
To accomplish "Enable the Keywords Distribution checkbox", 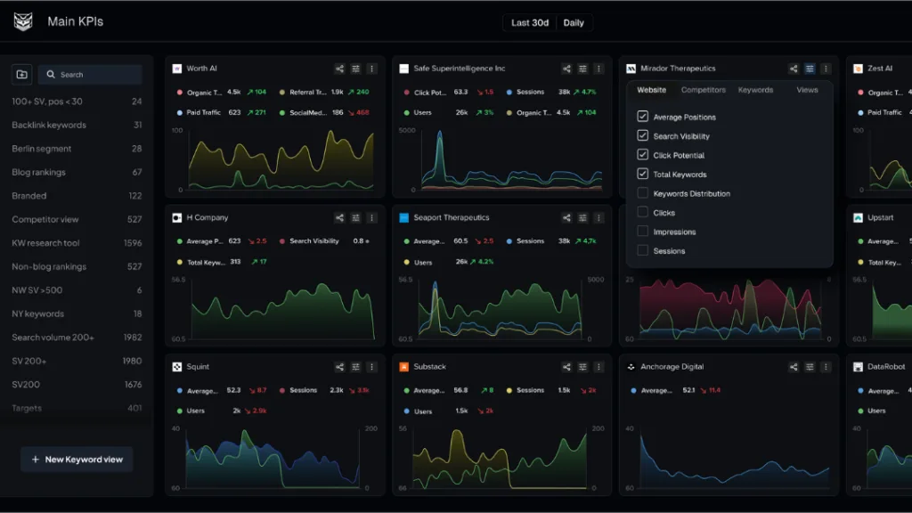I will tap(643, 193).
